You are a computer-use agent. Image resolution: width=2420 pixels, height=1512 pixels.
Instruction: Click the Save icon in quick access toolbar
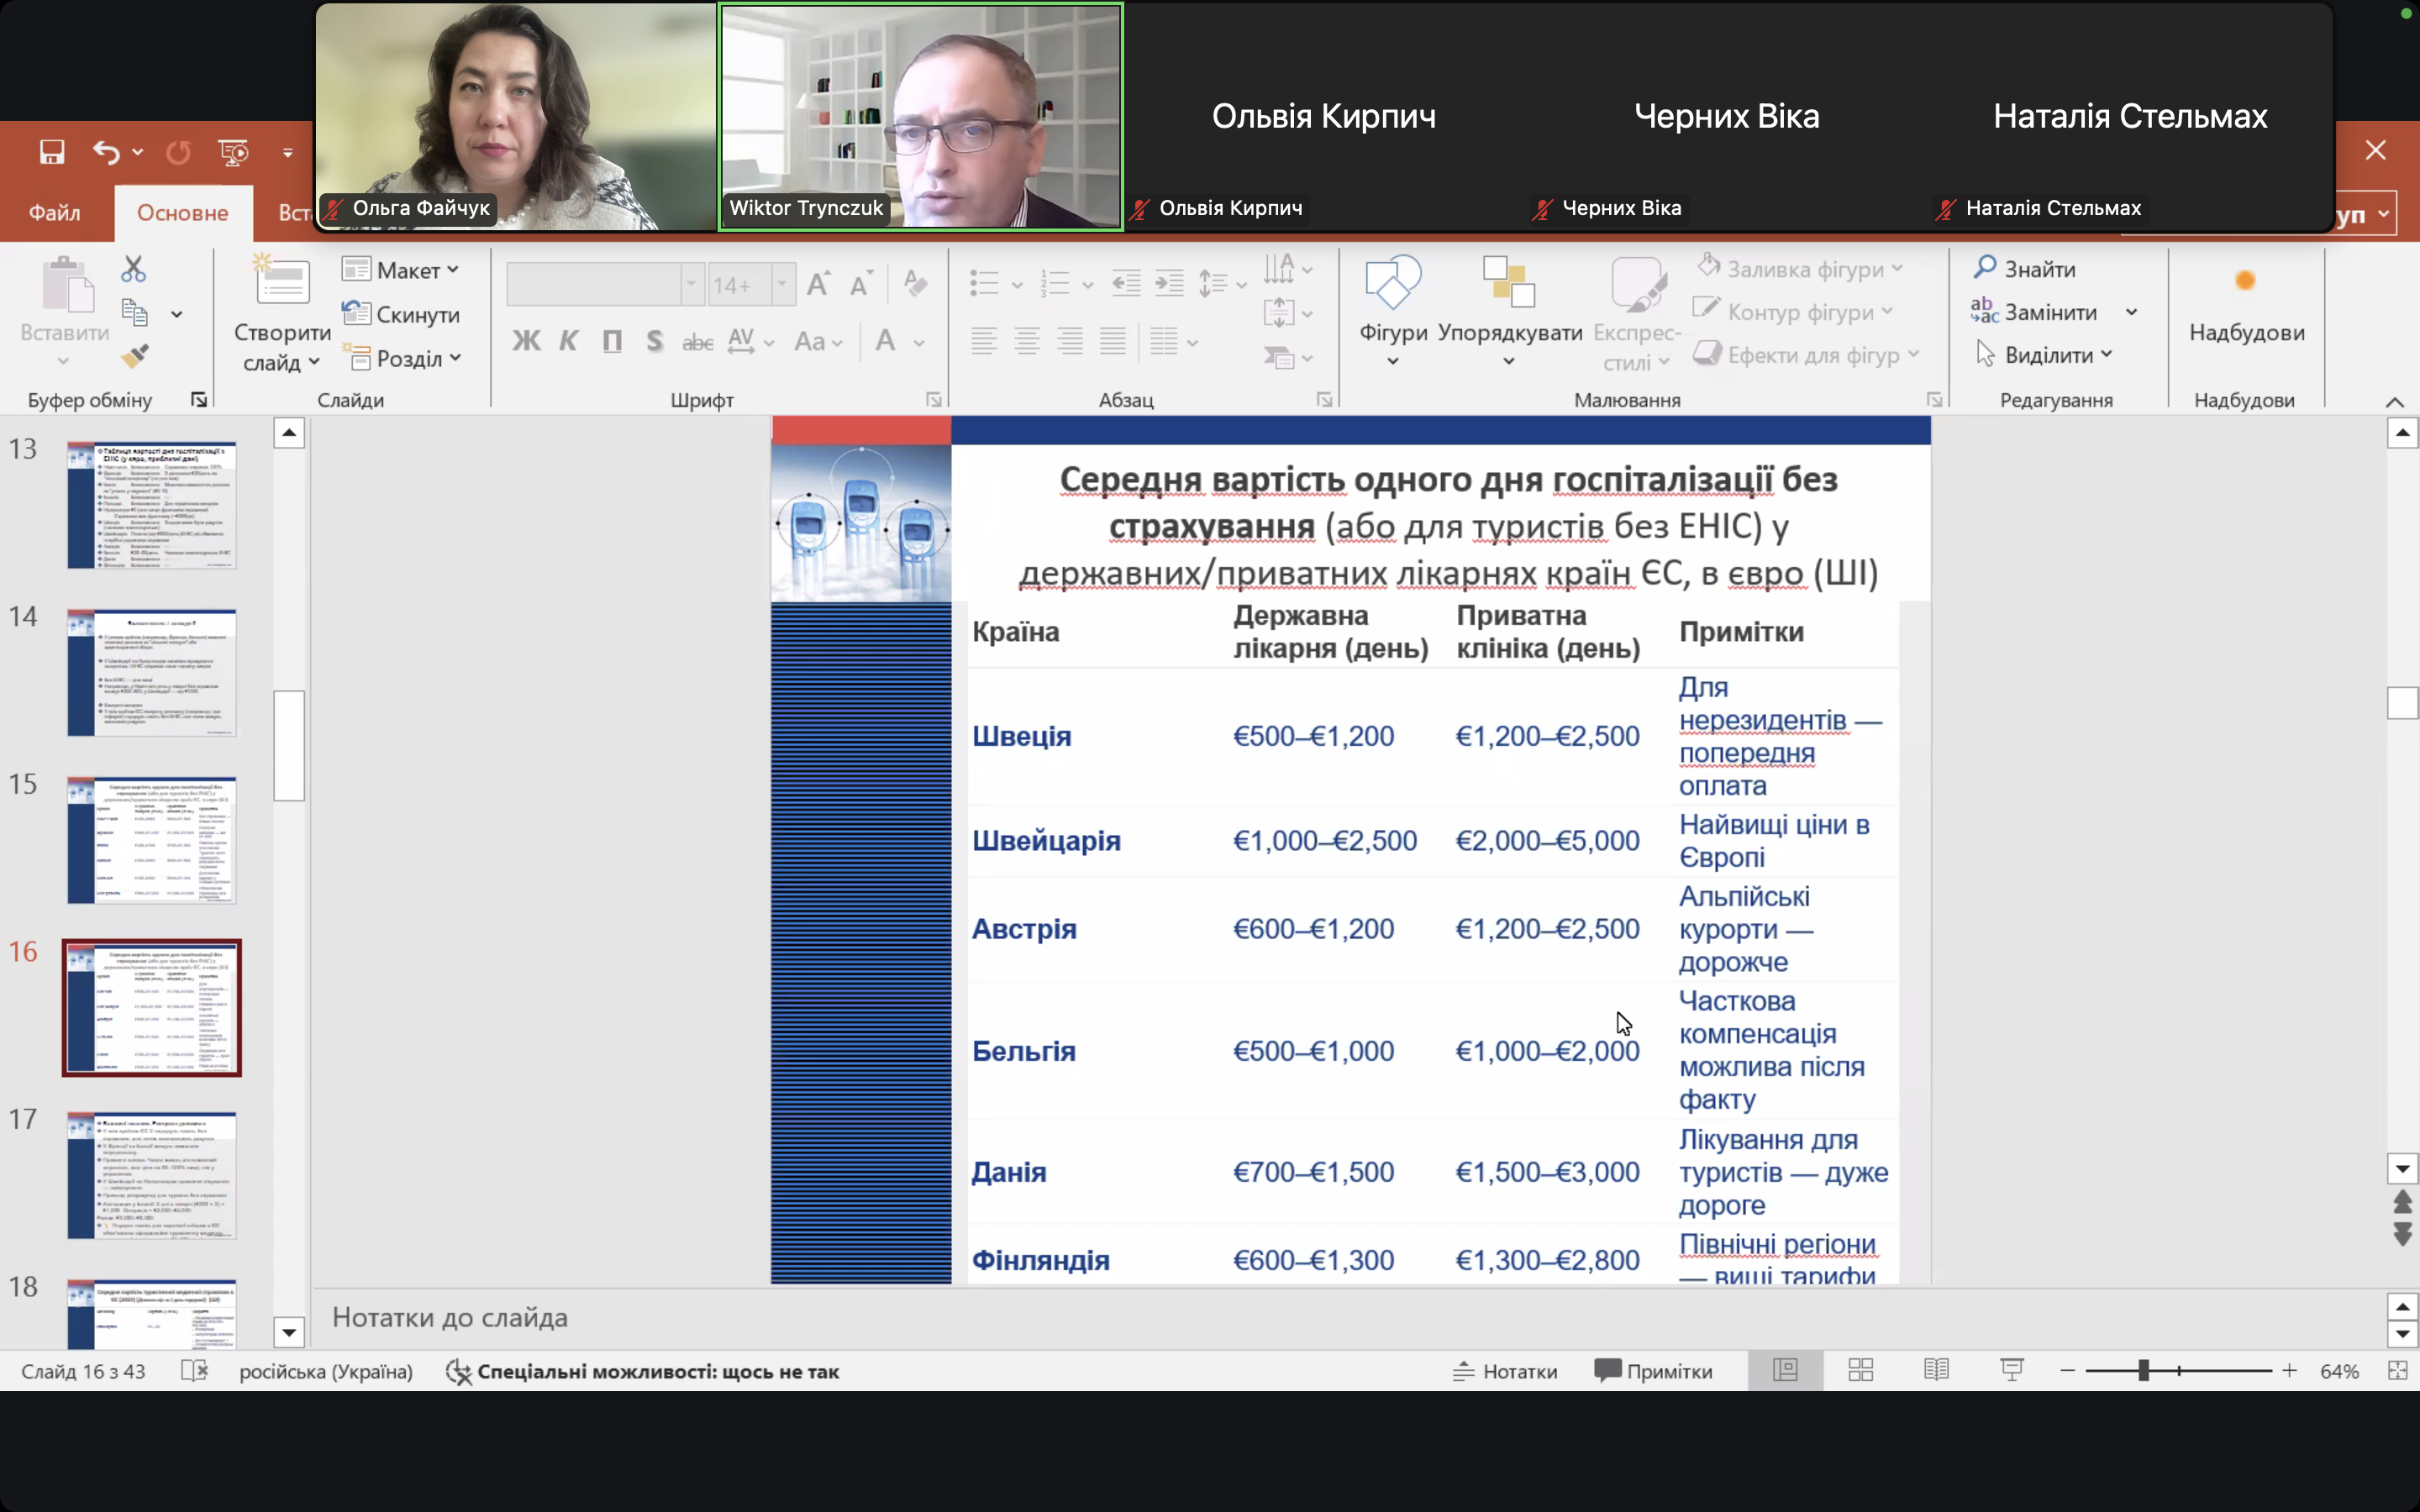(52, 152)
